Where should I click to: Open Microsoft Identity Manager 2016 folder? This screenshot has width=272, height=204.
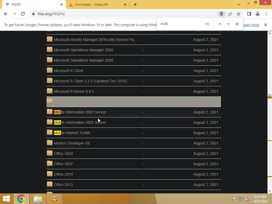tap(95, 40)
